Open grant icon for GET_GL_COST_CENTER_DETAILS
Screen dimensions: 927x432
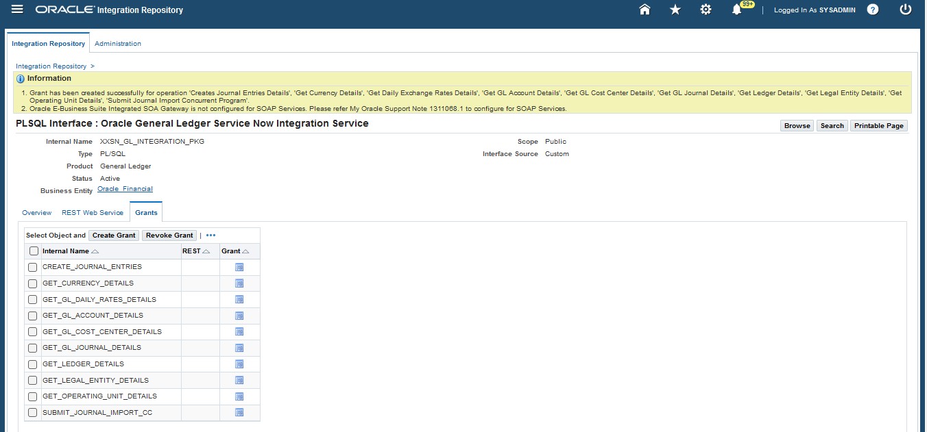pyautogui.click(x=239, y=332)
